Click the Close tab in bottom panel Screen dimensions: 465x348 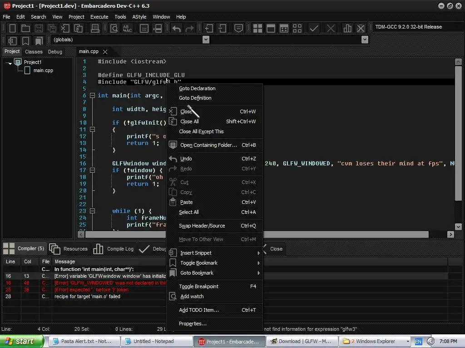[x=273, y=249]
